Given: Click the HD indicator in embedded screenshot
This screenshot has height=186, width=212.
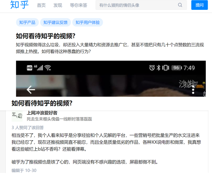Looking at the screenshot, I should pyautogui.click(x=30, y=68).
